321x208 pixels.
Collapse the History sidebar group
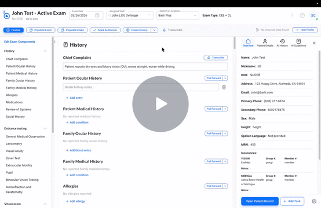click(45, 51)
